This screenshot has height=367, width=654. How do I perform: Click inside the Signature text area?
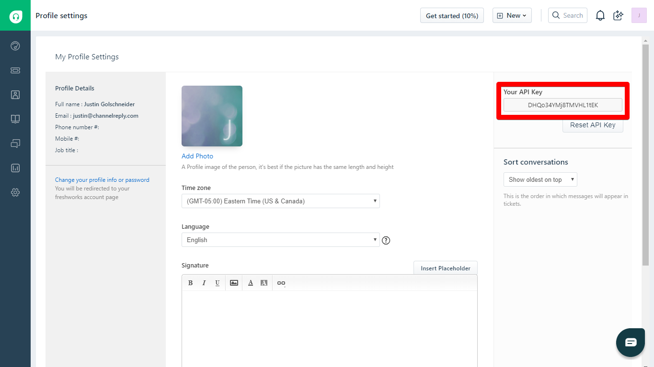pyautogui.click(x=330, y=329)
